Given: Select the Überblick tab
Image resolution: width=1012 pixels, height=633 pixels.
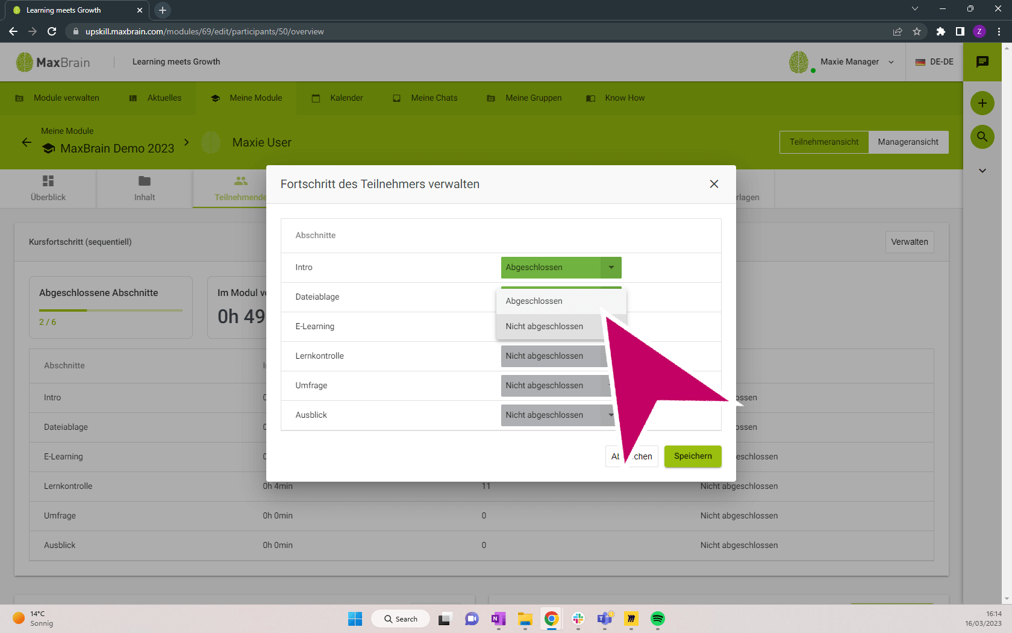Looking at the screenshot, I should [x=48, y=189].
